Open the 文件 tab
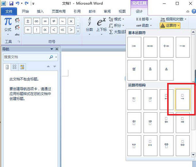Screen dimensions: 196x167 (9, 11)
